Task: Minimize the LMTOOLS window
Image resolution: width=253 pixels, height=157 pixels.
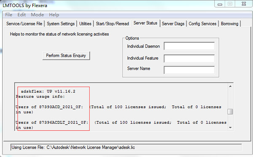Action: [220, 4]
